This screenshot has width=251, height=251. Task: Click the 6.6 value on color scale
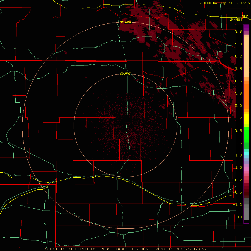tap(238, 81)
